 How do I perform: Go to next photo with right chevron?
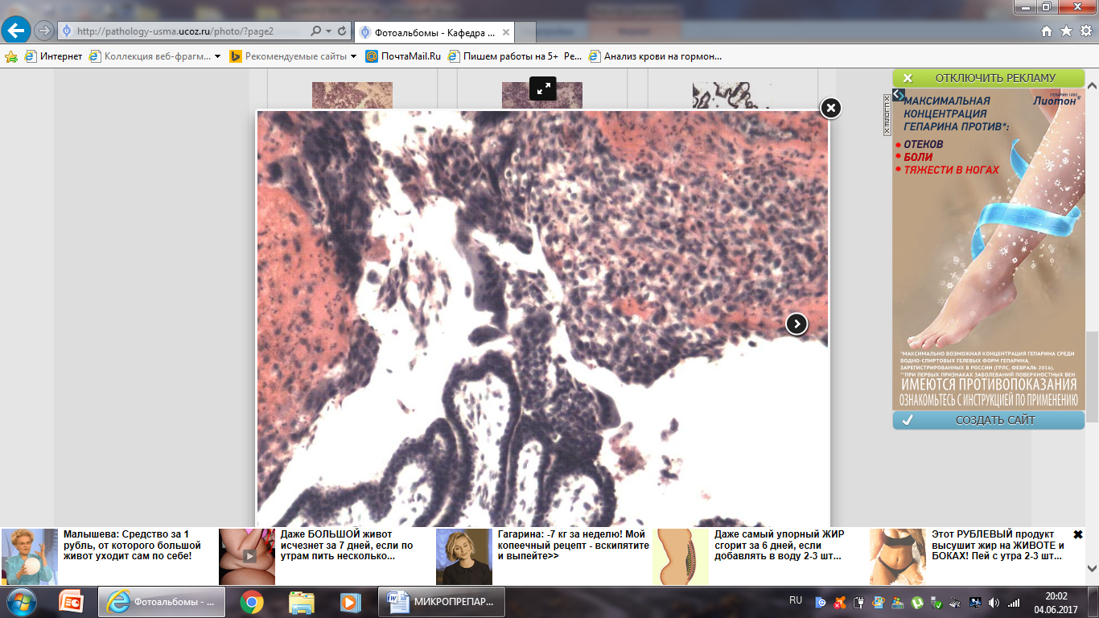[x=796, y=323]
